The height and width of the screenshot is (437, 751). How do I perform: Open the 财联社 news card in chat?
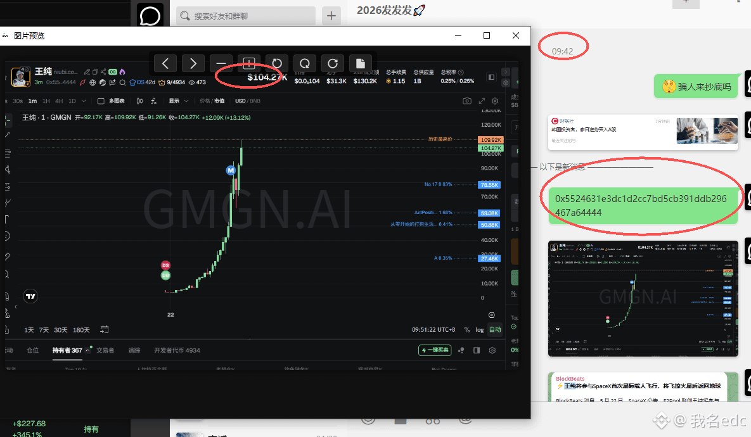643,132
